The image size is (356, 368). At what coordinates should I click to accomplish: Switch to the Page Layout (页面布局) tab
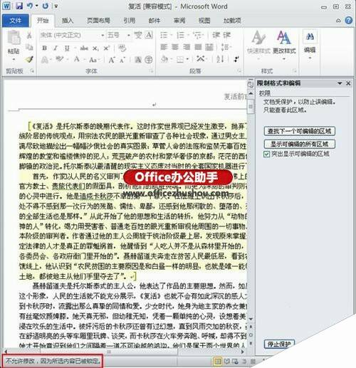pyautogui.click(x=98, y=21)
